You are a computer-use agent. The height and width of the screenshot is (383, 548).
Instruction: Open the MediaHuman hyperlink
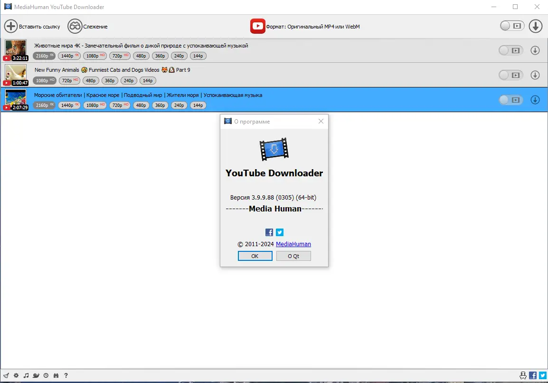293,244
